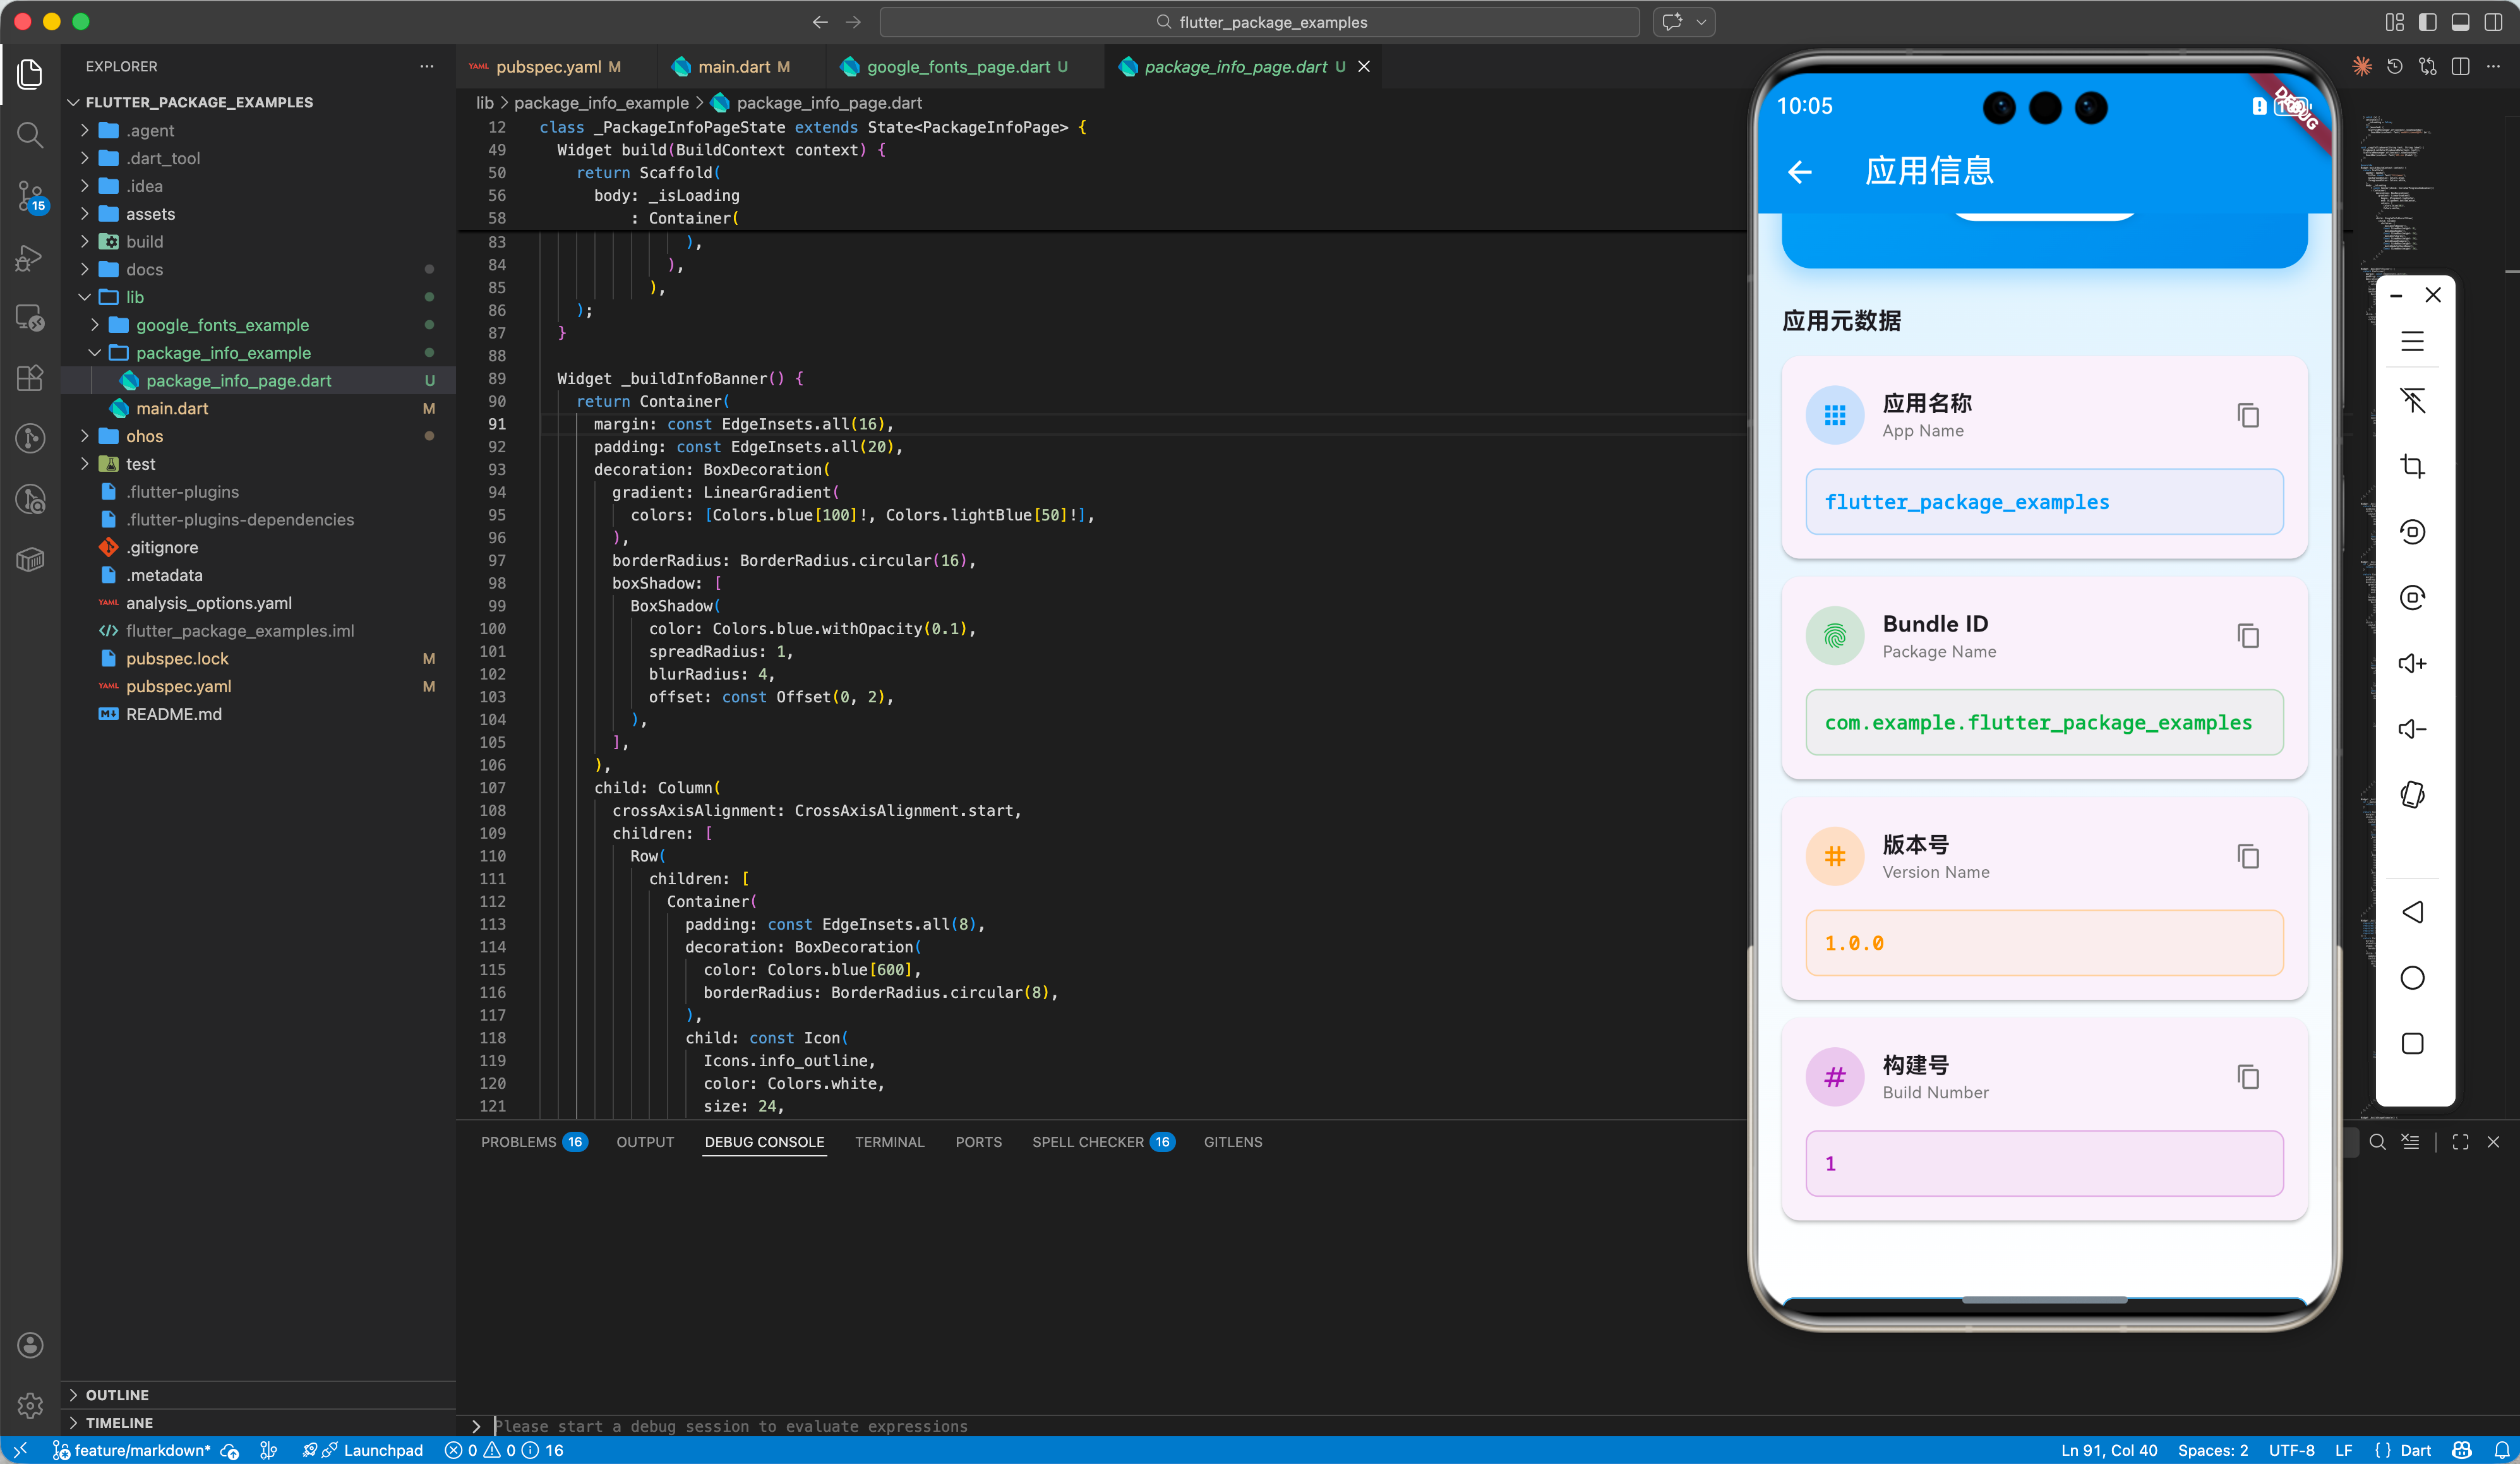
Task: Switch to the TERMINAL panel tab
Action: (889, 1142)
